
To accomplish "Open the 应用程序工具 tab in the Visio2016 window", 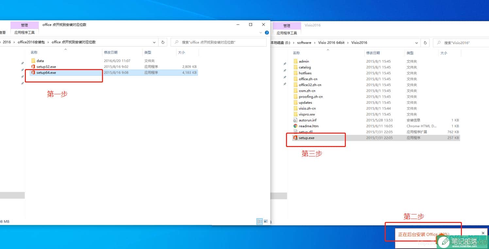I will pyautogui.click(x=287, y=33).
